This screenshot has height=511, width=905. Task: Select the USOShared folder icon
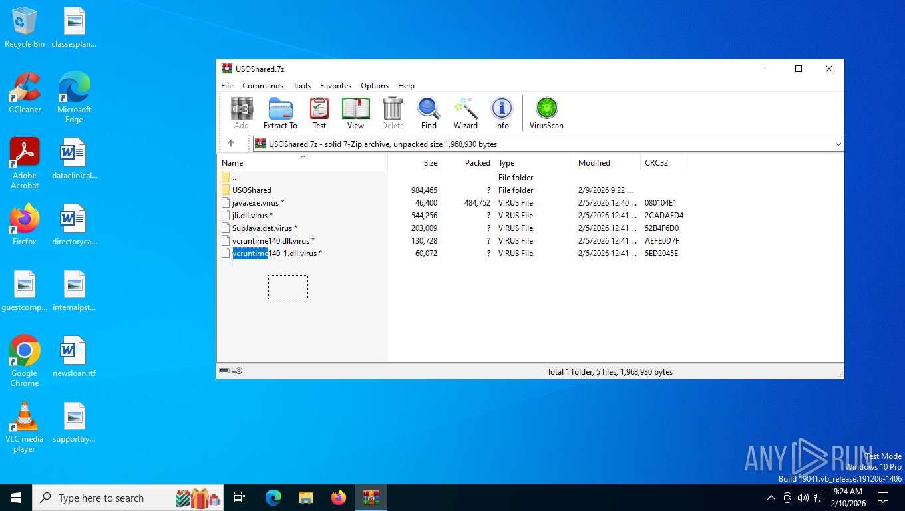pos(226,190)
